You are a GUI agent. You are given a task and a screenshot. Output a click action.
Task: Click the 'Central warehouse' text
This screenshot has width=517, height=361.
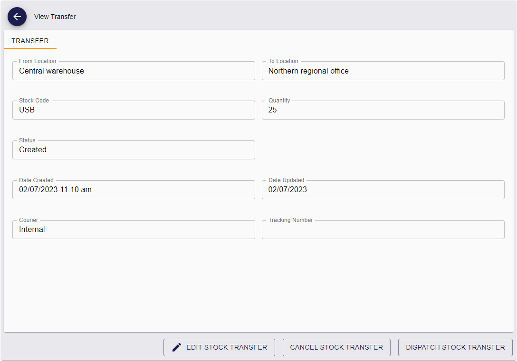pyautogui.click(x=51, y=71)
